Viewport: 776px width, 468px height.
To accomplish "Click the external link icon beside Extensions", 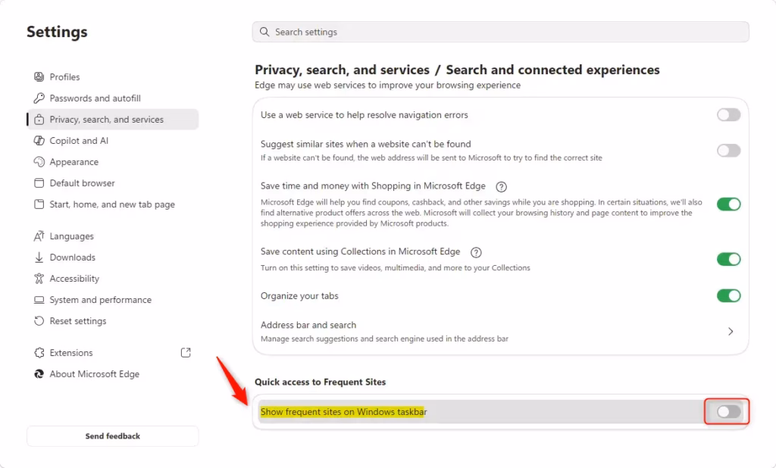I will (x=186, y=353).
